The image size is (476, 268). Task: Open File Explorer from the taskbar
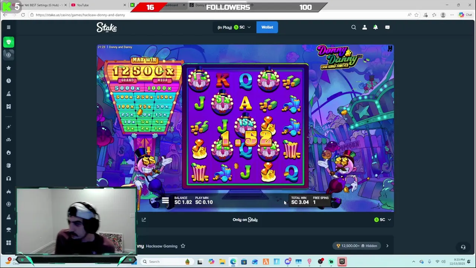coord(222,262)
